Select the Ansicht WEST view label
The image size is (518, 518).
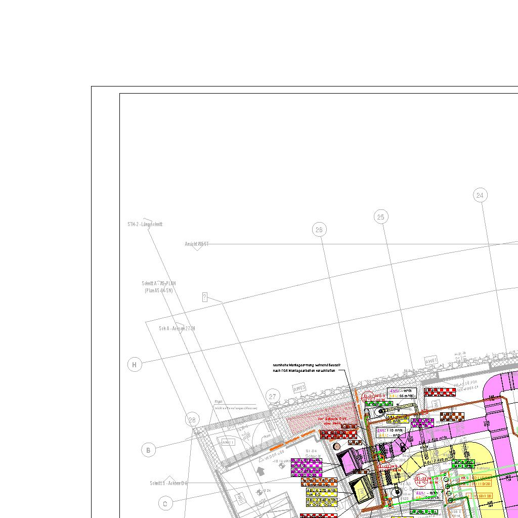197,244
